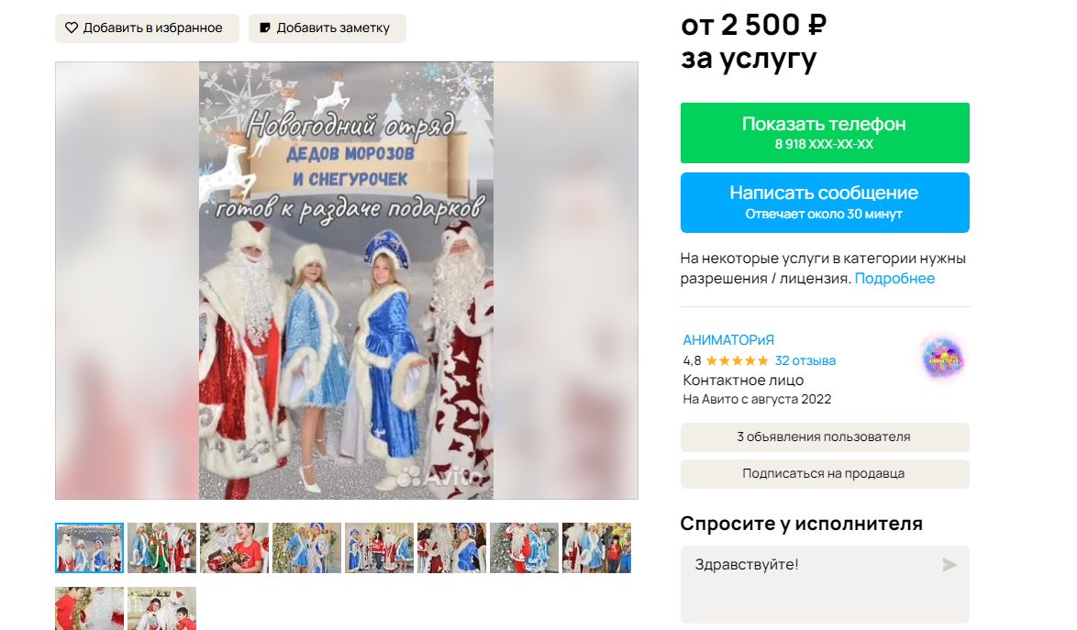Click the star rating of the seller
The image size is (1077, 630).
click(737, 360)
